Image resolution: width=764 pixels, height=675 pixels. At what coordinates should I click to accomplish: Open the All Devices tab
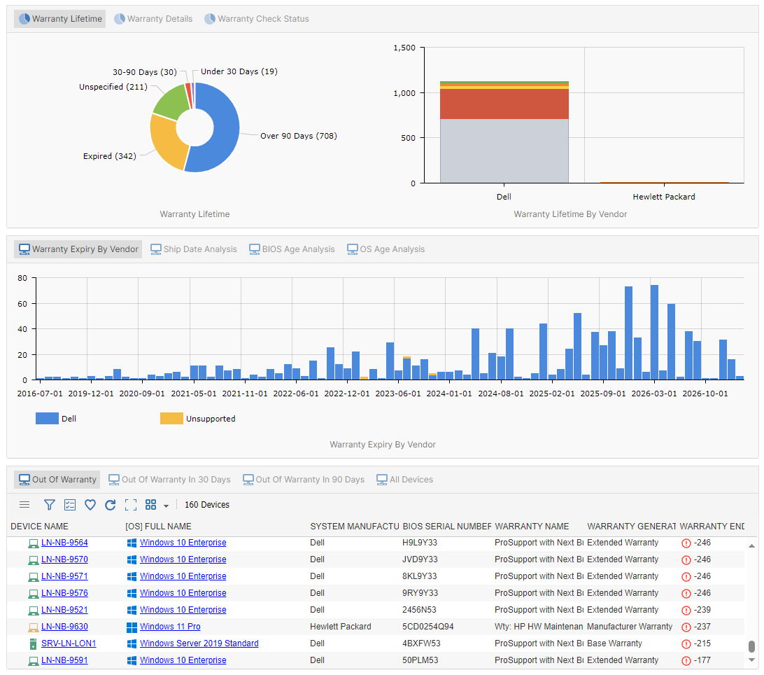tap(404, 480)
